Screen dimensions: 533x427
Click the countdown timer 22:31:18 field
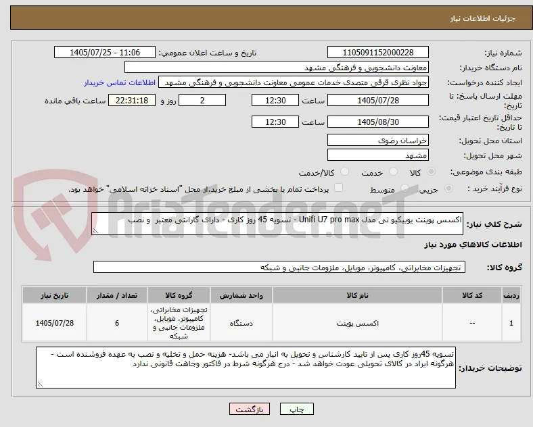point(132,101)
